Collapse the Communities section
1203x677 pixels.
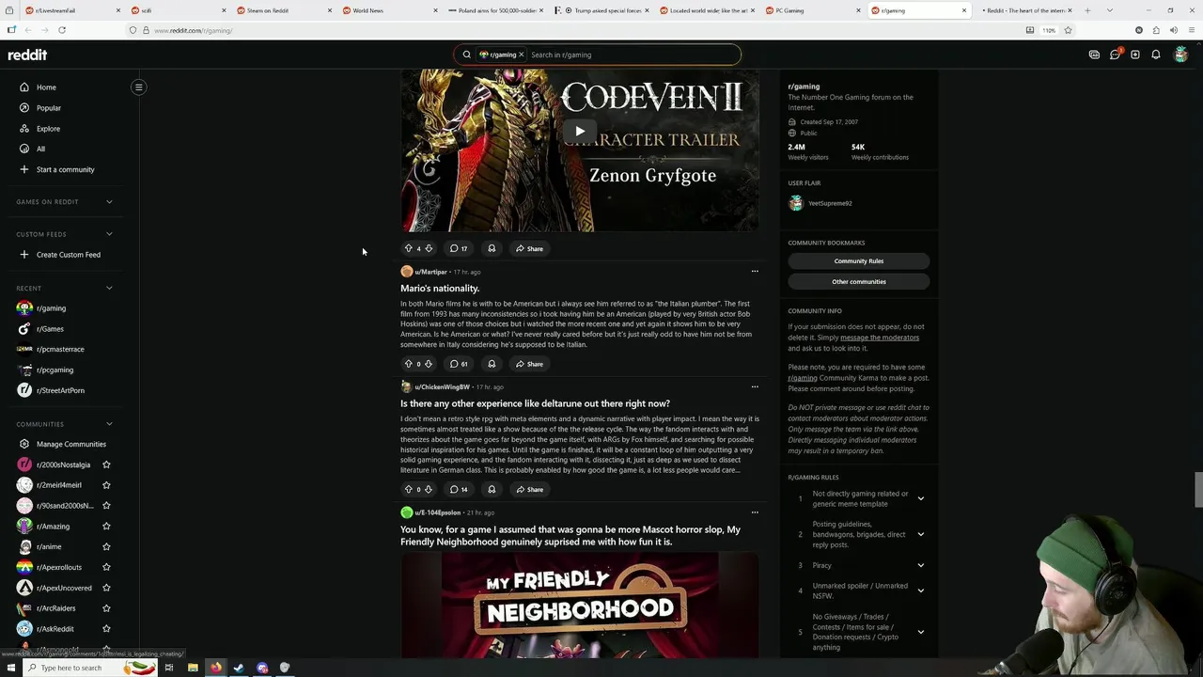[x=109, y=424]
